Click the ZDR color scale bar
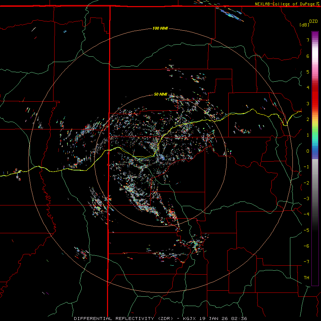 click(315, 158)
